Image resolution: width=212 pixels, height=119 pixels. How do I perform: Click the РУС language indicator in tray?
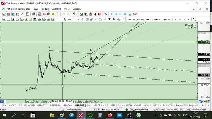tap(185, 115)
